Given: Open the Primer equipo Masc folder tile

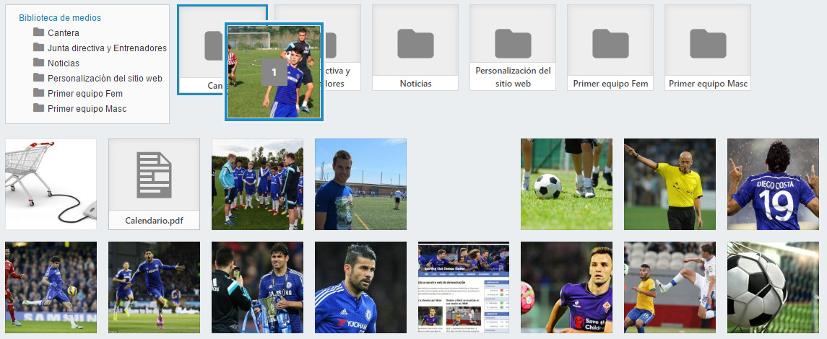Looking at the screenshot, I should tap(707, 47).
